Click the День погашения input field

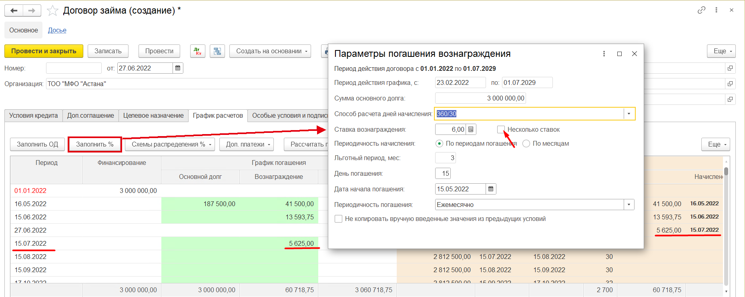click(x=443, y=173)
